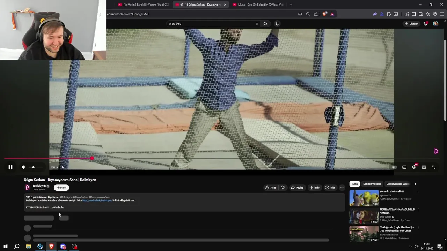Click the share page icon in address bar
The image size is (447, 251).
(x=316, y=14)
